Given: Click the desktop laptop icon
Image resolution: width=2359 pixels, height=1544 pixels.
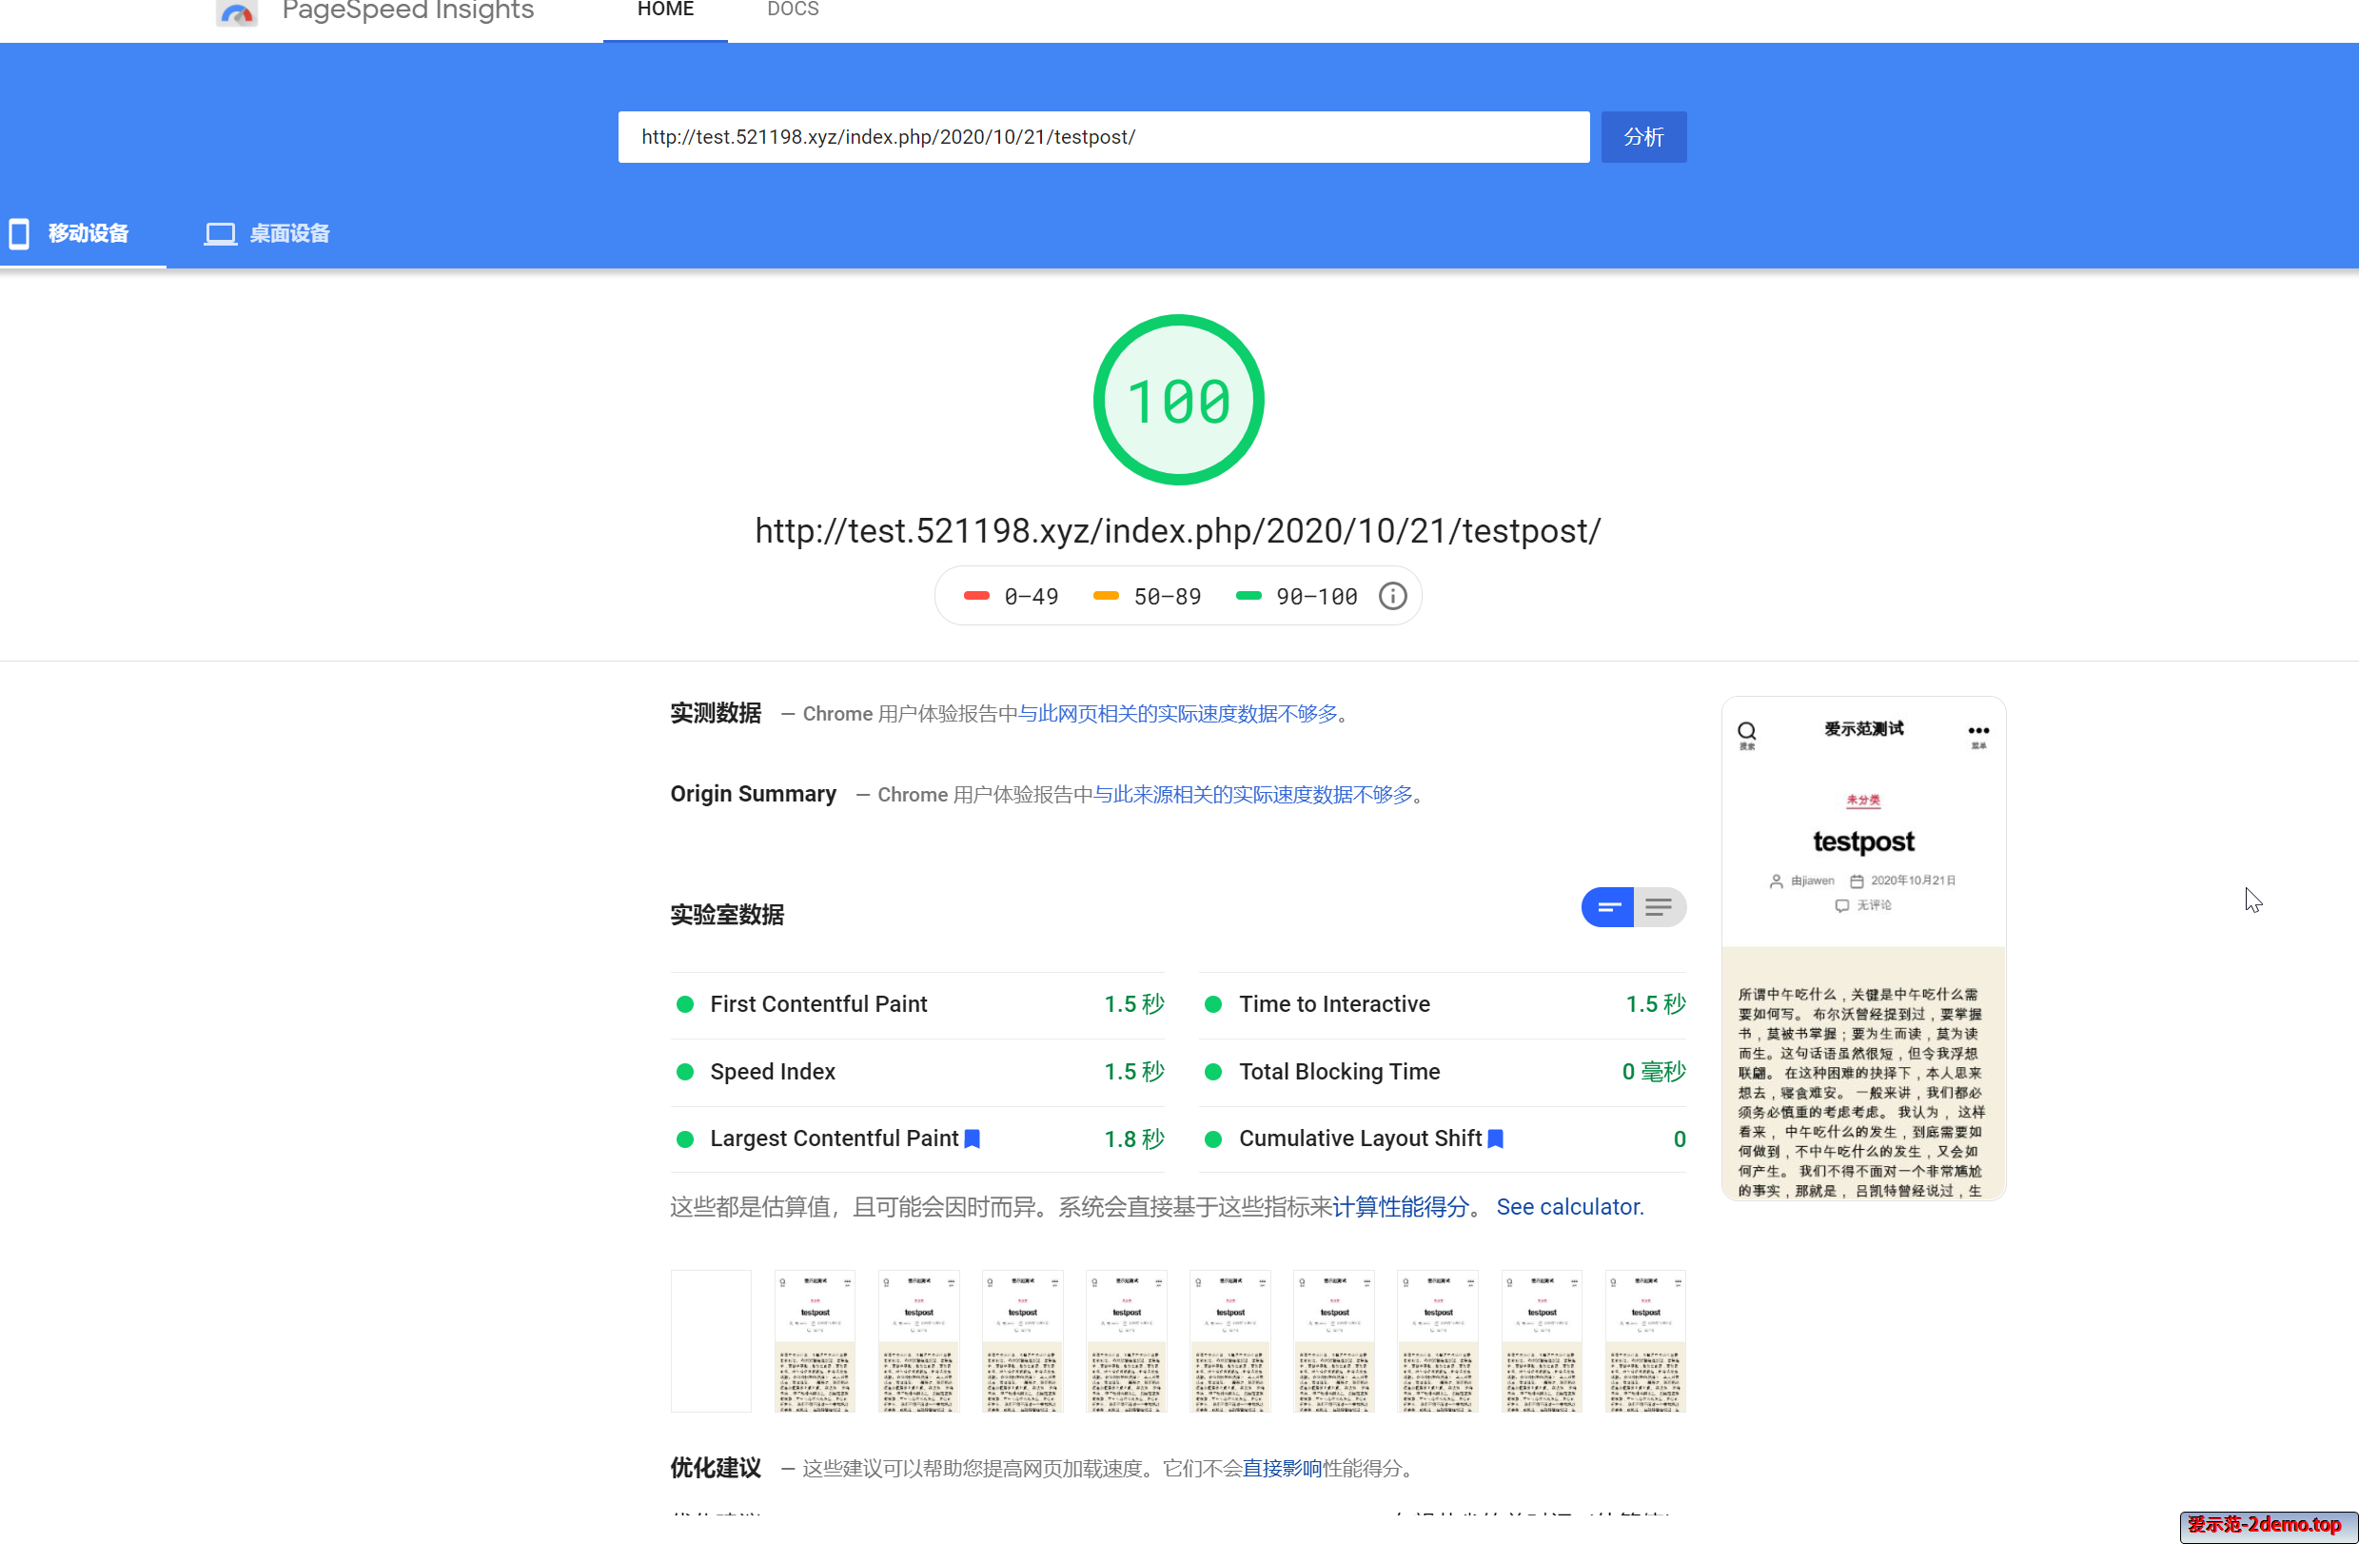Looking at the screenshot, I should 220,233.
